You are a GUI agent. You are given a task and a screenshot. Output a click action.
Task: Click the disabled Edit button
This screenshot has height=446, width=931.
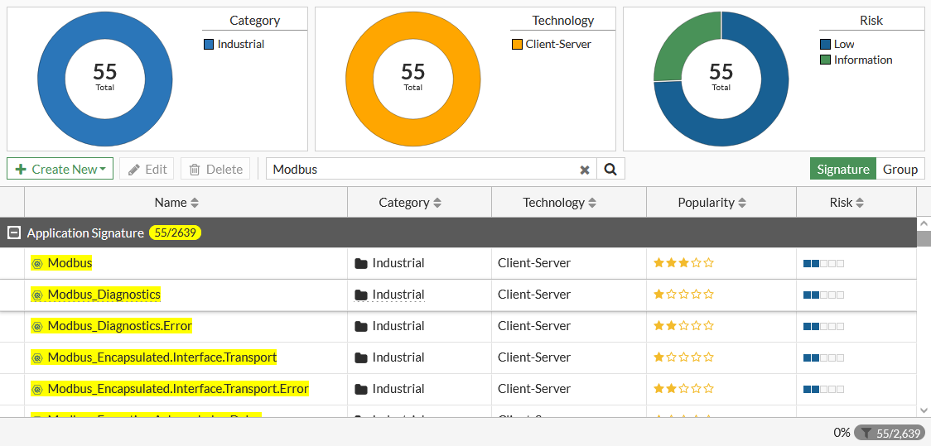click(x=147, y=169)
